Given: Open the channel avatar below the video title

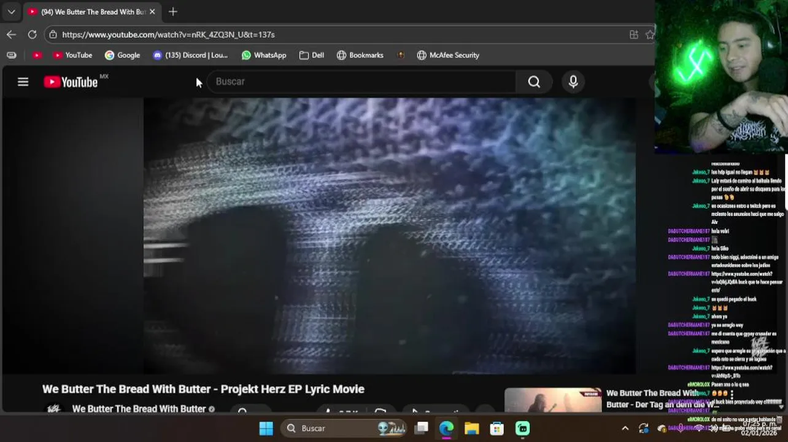Looking at the screenshot, I should pos(54,408).
